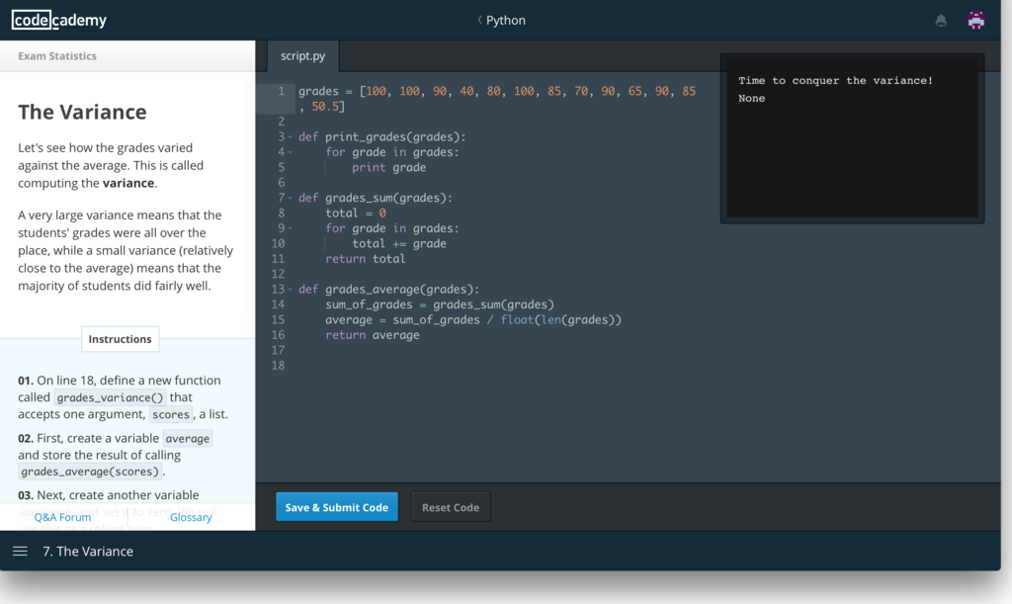Collapse the grades_average function fold arrow on line 13
This screenshot has width=1012, height=604.
(291, 290)
